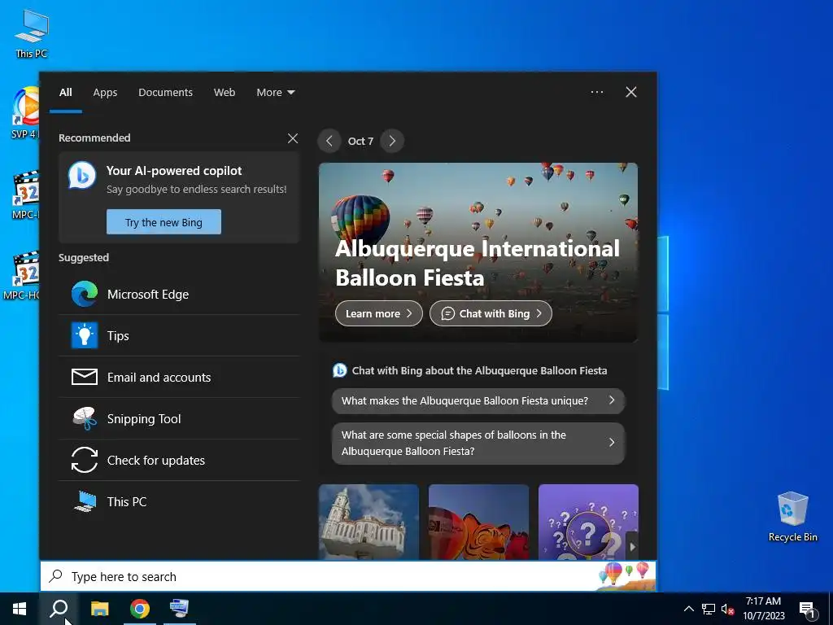Go to next day after Oct 7

392,141
